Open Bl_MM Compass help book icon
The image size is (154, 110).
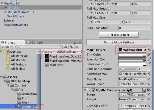coord(144,90)
